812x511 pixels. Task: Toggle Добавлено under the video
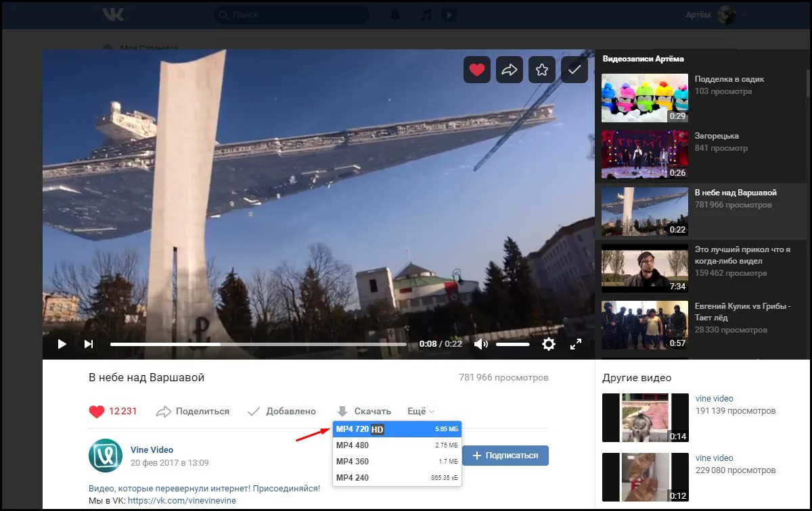281,411
